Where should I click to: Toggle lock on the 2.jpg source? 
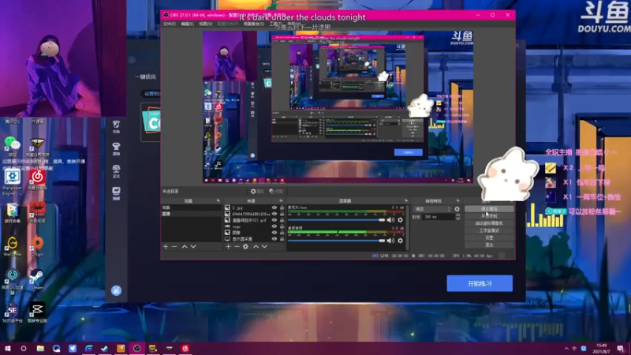click(x=282, y=207)
